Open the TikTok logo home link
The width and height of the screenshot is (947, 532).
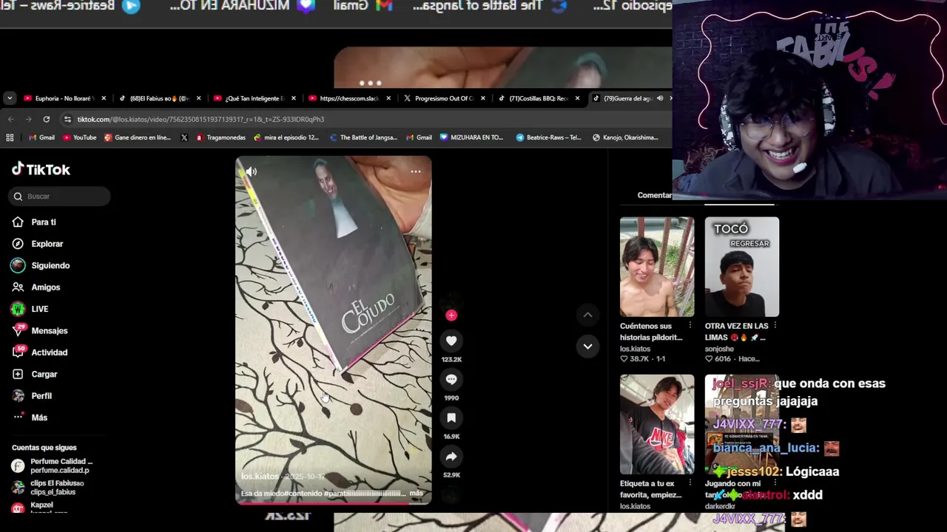pos(41,169)
